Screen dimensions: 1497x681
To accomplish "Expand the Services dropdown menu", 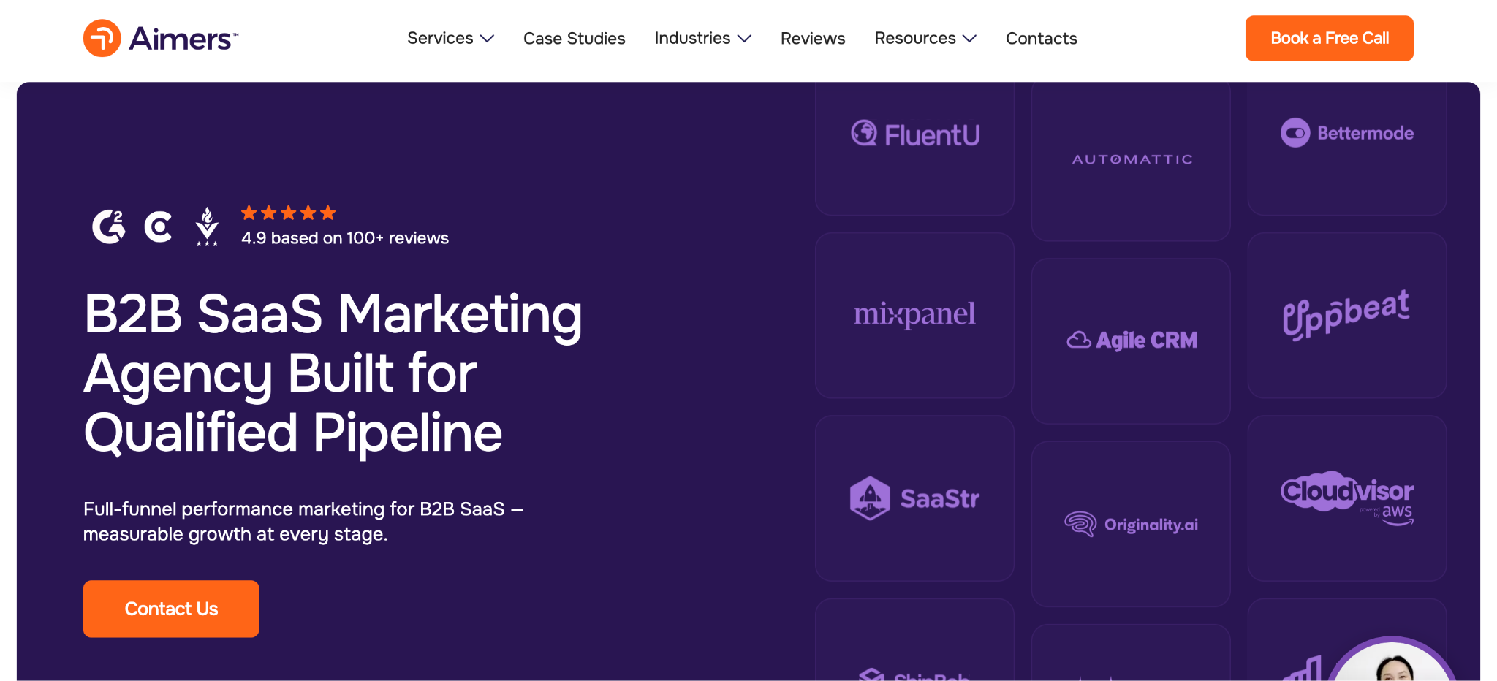I will [x=450, y=38].
